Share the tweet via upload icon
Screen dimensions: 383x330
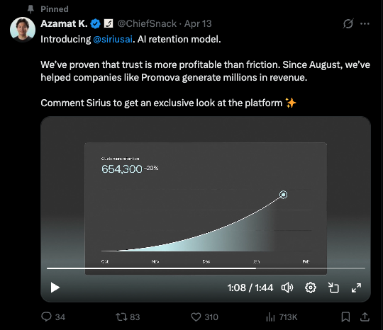pyautogui.click(x=365, y=317)
